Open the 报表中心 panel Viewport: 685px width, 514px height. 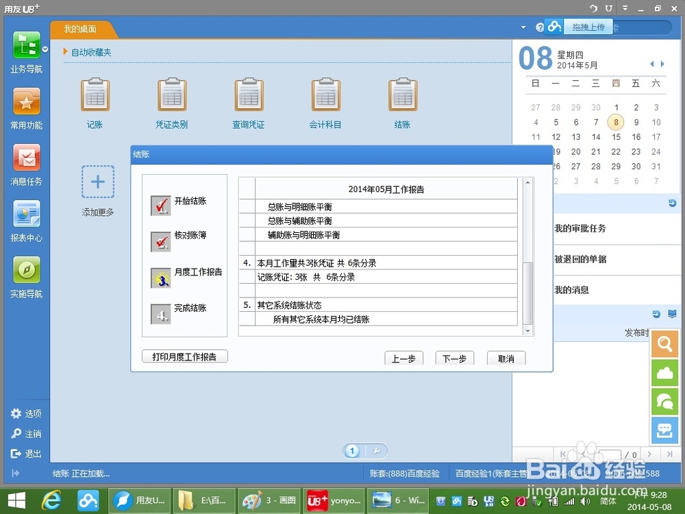coord(26,219)
